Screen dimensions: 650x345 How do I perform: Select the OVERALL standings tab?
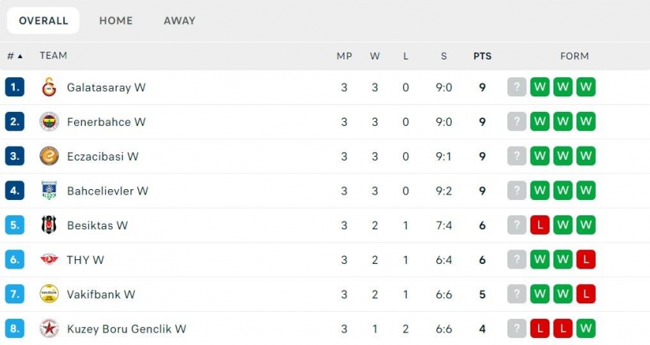click(x=43, y=20)
